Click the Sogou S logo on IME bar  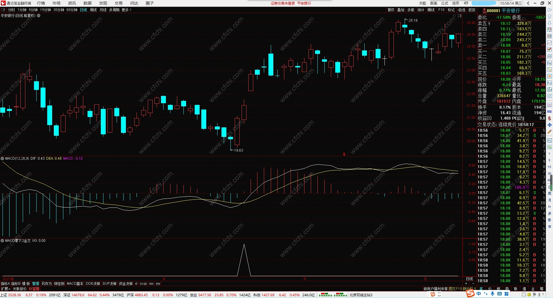click(x=470, y=294)
